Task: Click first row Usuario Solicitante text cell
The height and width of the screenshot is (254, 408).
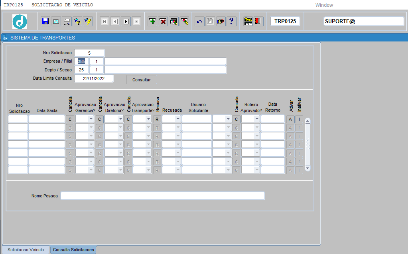Action: [x=197, y=119]
